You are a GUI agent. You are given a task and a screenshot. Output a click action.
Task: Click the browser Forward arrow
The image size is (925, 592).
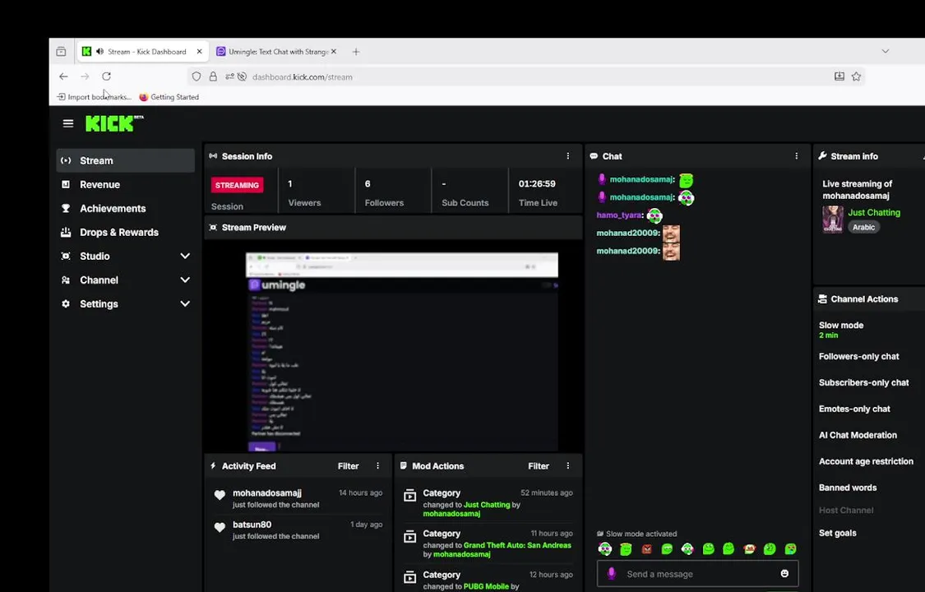pyautogui.click(x=85, y=76)
